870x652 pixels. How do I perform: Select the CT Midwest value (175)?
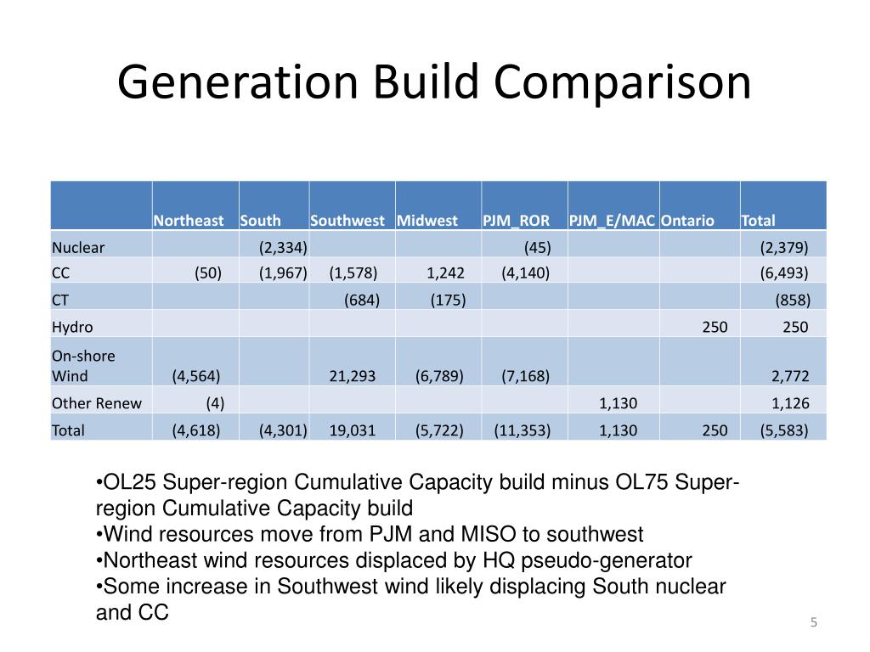tap(448, 301)
